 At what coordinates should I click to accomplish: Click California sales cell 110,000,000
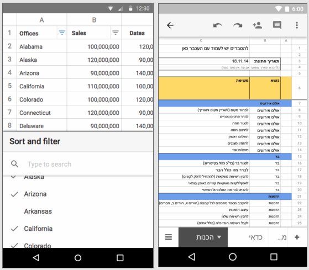pyautogui.click(x=94, y=86)
